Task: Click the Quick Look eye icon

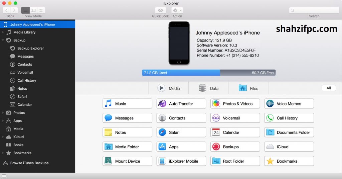Action: (x=160, y=10)
